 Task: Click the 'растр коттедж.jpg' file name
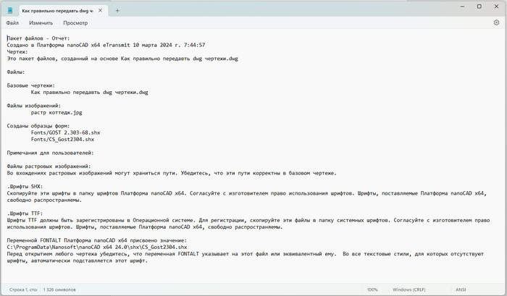(x=56, y=113)
